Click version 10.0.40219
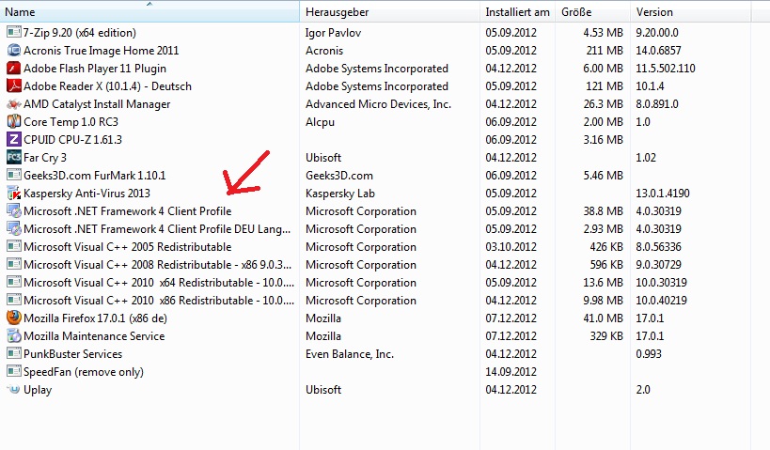Image resolution: width=770 pixels, height=450 pixels. pyautogui.click(x=661, y=301)
